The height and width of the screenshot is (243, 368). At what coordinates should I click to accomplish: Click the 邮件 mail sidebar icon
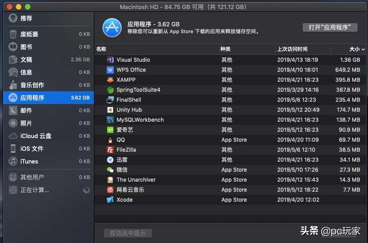[x=13, y=110]
